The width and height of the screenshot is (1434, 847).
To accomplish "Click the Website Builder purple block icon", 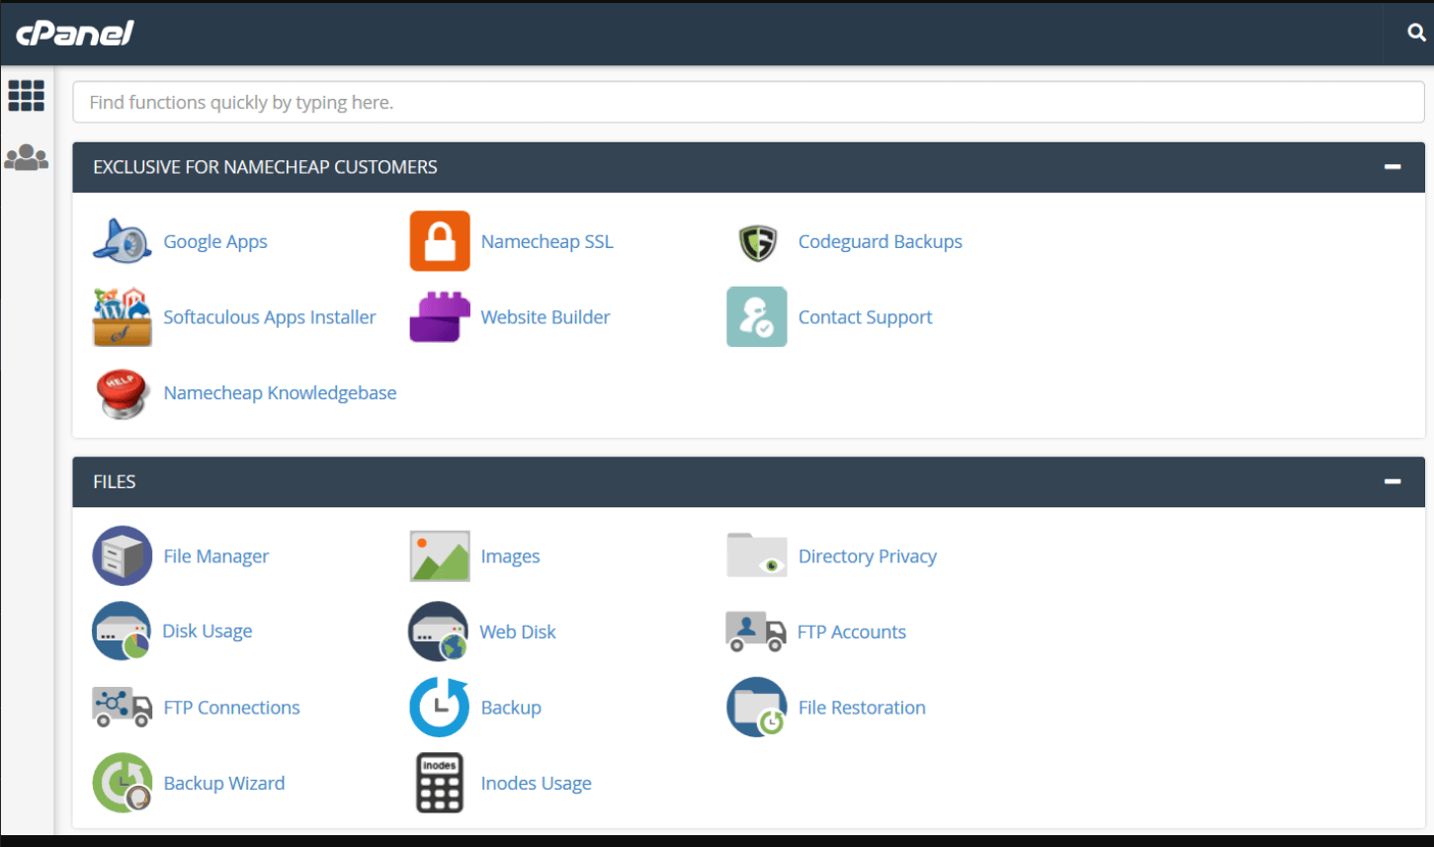I will [440, 317].
